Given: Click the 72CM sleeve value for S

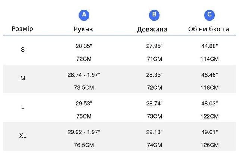Looking at the screenshot, I should point(84,59).
